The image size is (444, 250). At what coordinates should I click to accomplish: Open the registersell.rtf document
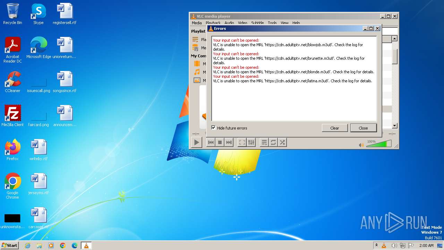point(65,14)
